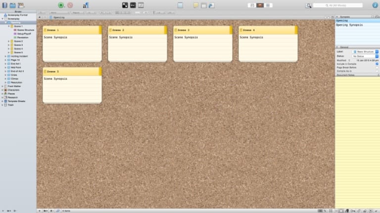Click 'Opening Synopsis' text in inspector
Screen dimensions: 380x213
click(x=349, y=25)
